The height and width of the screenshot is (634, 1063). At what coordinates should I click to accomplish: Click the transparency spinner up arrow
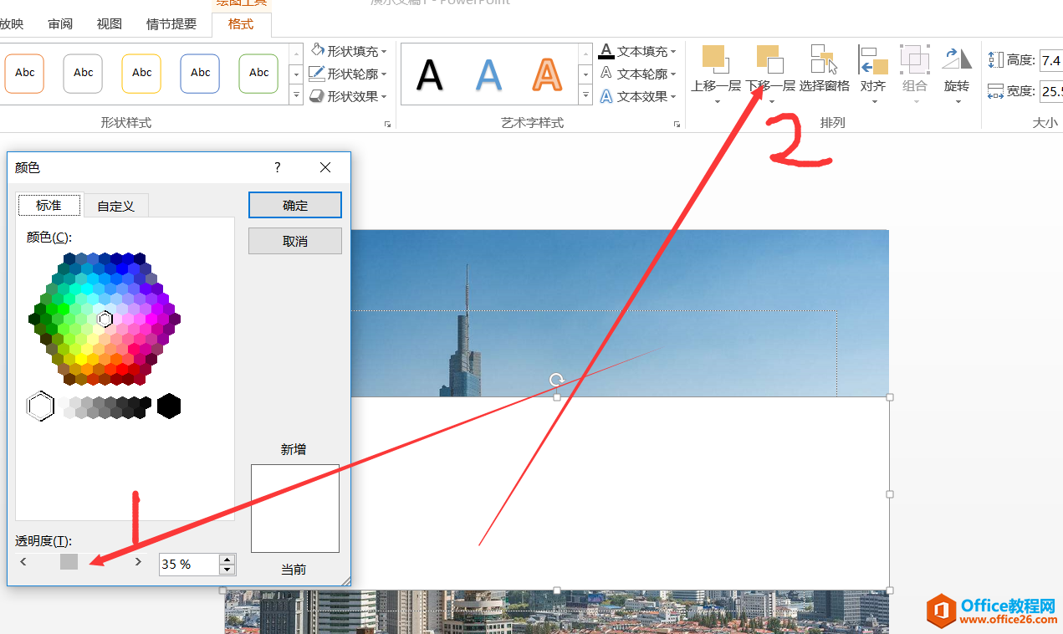(225, 559)
